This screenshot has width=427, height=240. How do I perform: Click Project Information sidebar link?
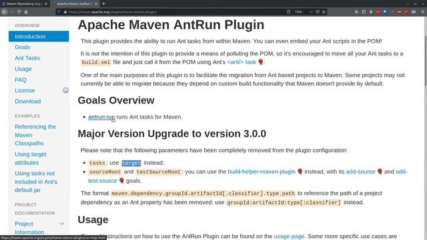(x=29, y=228)
